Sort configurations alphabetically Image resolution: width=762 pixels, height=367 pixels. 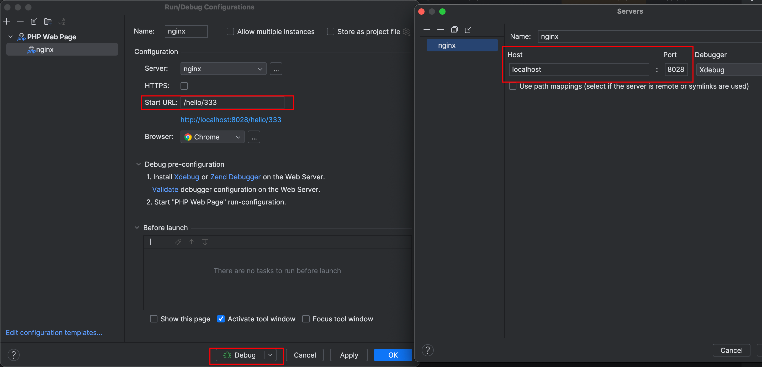point(61,21)
